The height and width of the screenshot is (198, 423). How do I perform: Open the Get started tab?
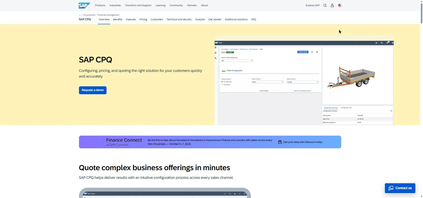click(215, 19)
